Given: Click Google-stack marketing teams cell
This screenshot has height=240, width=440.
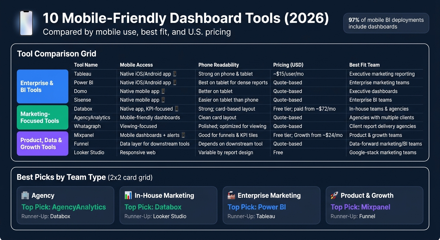Looking at the screenshot, I should point(383,153).
